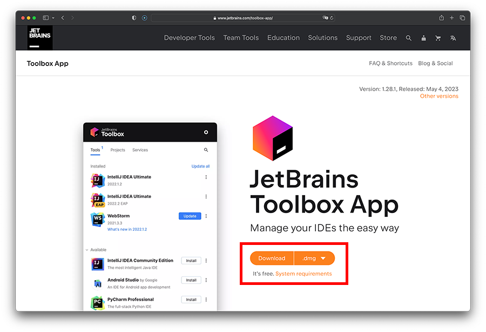486x332 pixels.
Task: Open the Developer Tools menu
Action: pyautogui.click(x=189, y=38)
